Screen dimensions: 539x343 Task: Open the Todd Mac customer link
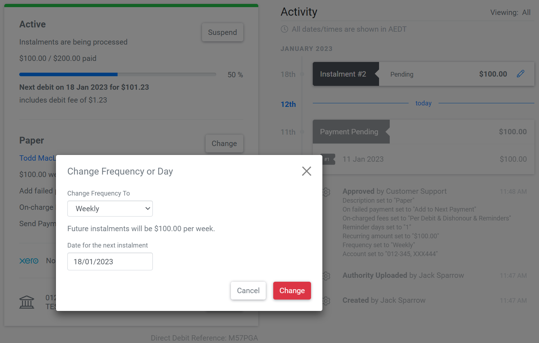tap(37, 158)
